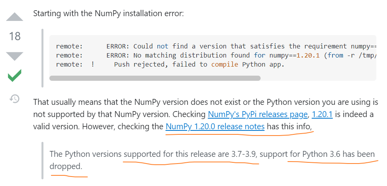Open the NumPy 1.20.0 release notes link
The height and width of the screenshot is (186, 387).
(215, 126)
